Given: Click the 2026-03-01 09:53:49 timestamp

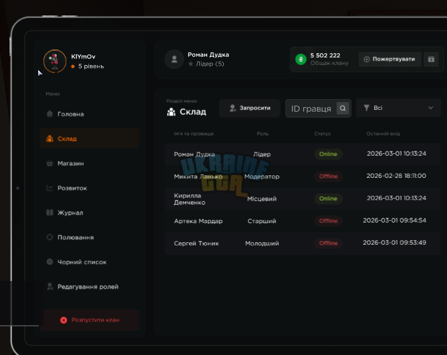Looking at the screenshot, I should click(394, 242).
